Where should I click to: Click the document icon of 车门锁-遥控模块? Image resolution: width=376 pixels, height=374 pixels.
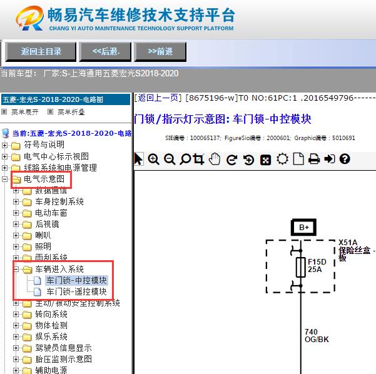(x=37, y=292)
